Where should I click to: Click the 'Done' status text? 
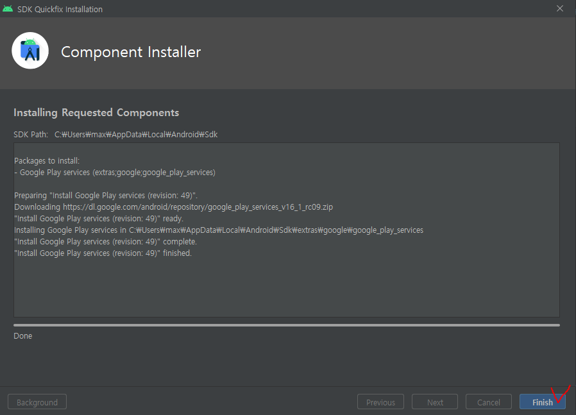[23, 335]
